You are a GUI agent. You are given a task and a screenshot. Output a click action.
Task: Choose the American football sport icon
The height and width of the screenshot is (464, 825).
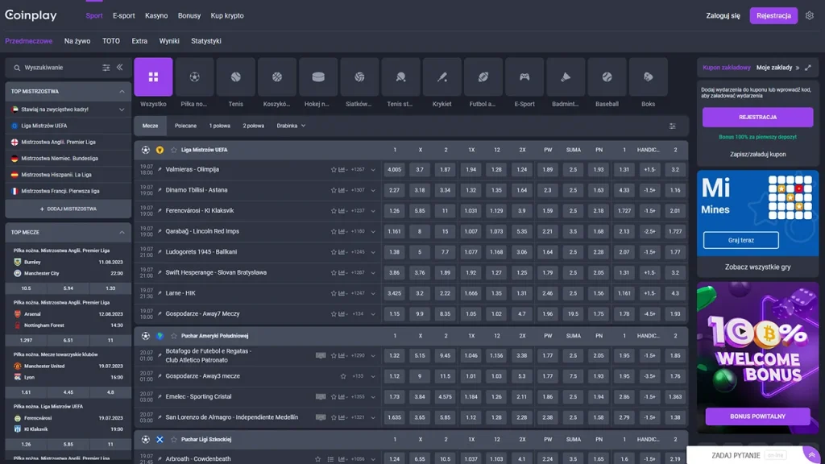click(x=483, y=77)
